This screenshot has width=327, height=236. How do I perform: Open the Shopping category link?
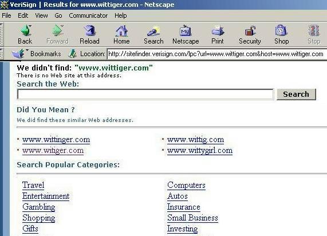[39, 218]
